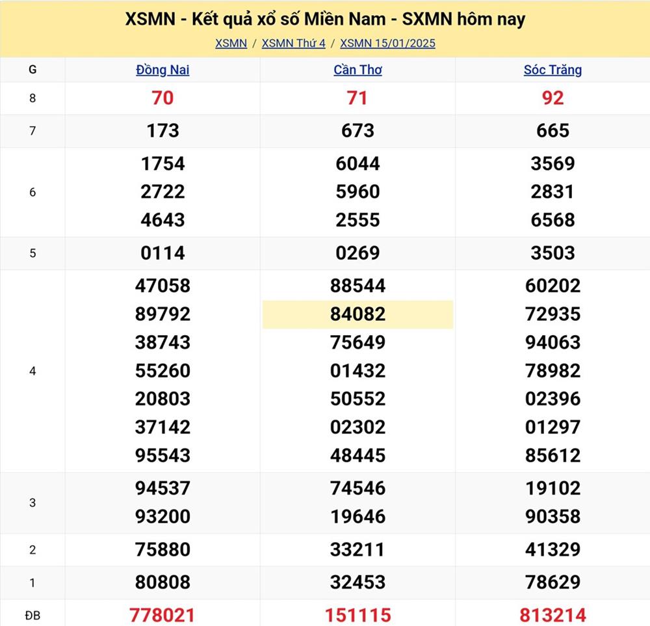Open the Sóc Trăng province link
Viewport: 650px width, 626px height.
click(x=552, y=70)
